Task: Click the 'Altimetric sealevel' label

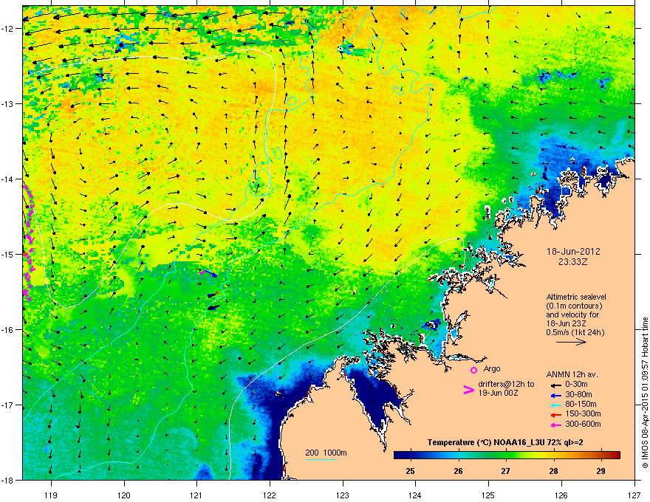Action: pos(576,297)
